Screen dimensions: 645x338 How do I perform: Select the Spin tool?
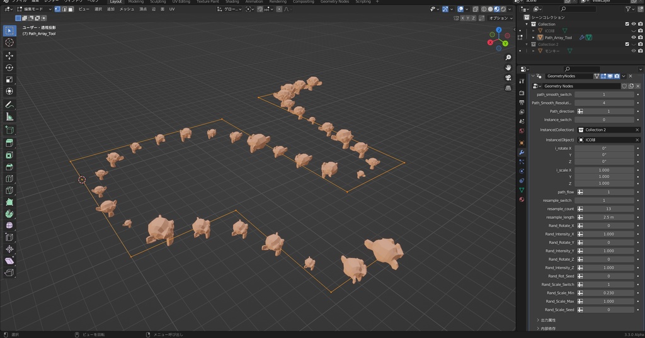(x=9, y=214)
